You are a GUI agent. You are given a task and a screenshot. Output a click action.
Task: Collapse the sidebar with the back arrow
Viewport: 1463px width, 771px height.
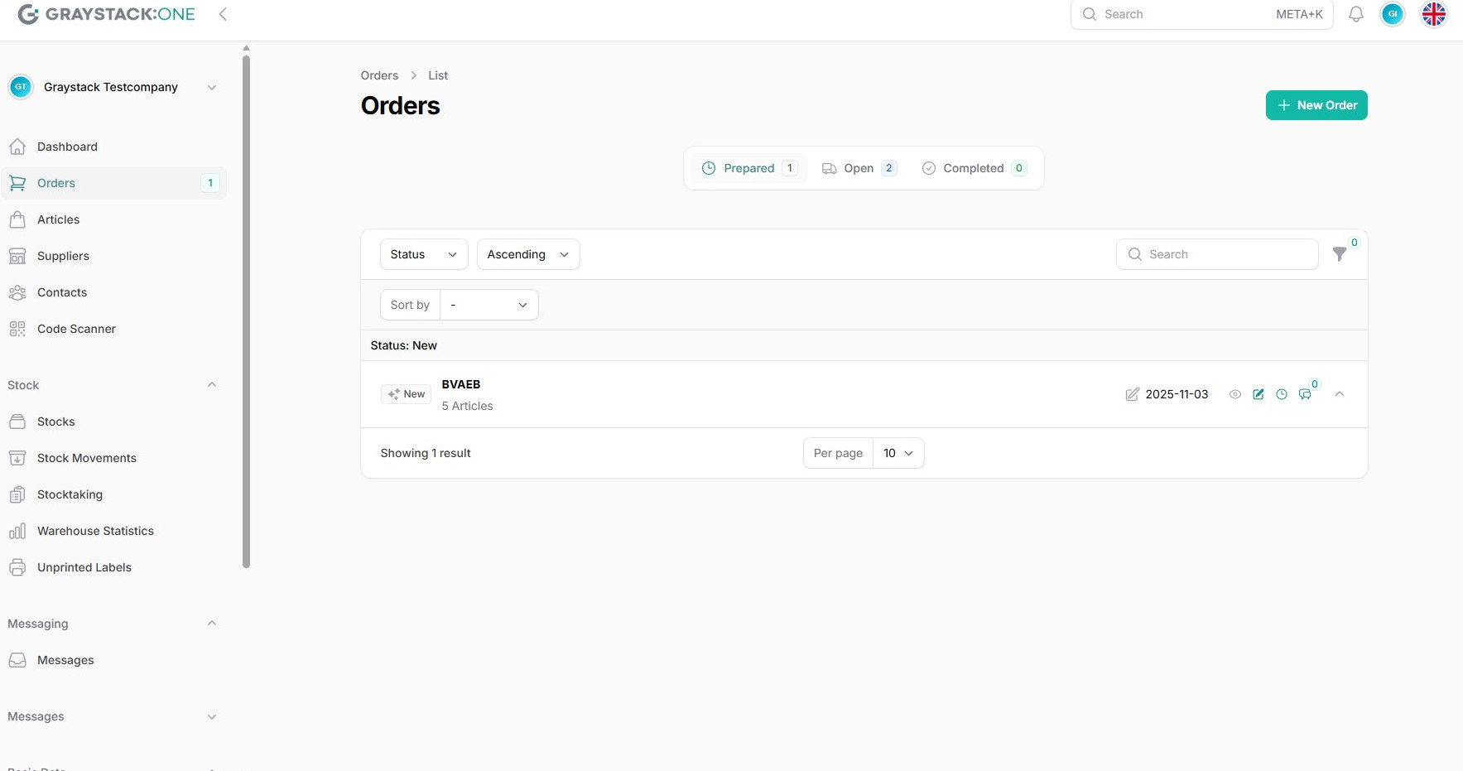tap(223, 14)
